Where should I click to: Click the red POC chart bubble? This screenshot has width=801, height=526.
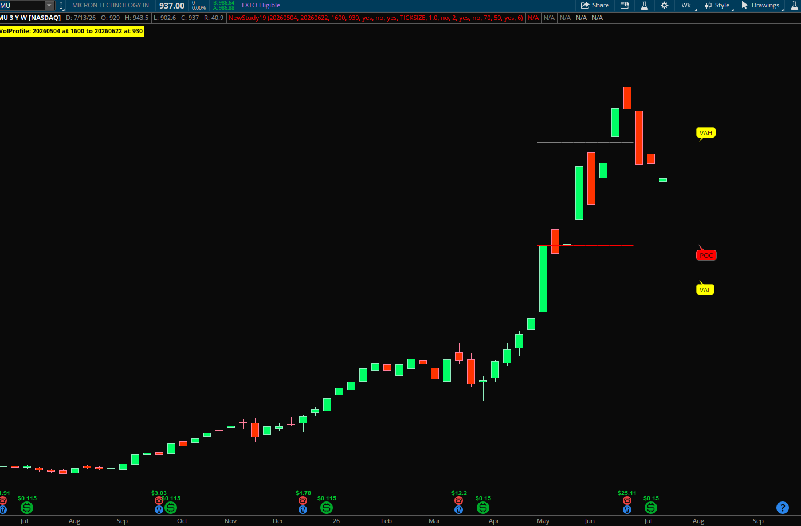pyautogui.click(x=706, y=256)
